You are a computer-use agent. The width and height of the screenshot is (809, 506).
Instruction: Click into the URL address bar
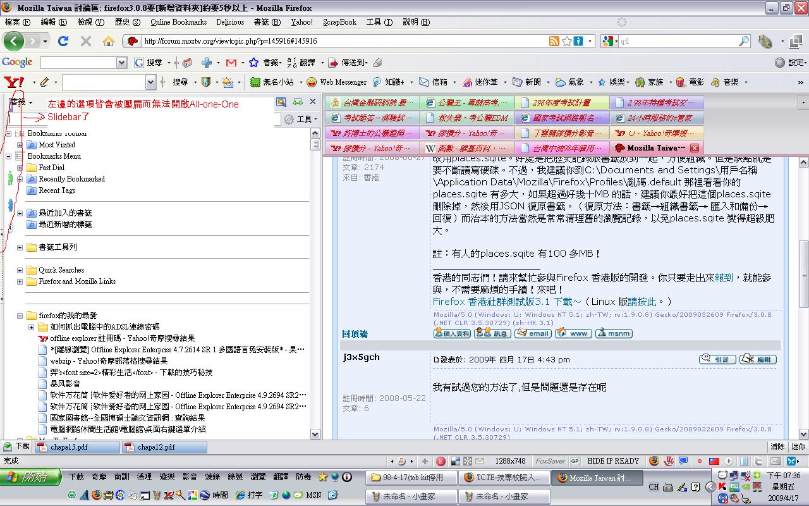[x=341, y=41]
